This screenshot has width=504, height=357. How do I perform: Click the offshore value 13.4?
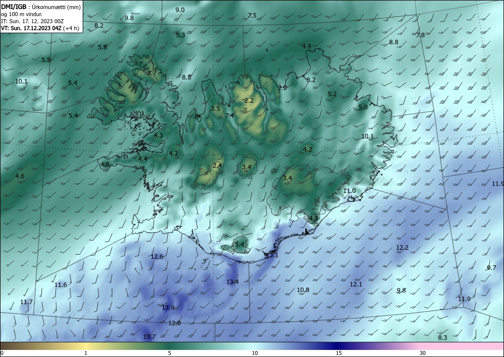[x=232, y=282]
